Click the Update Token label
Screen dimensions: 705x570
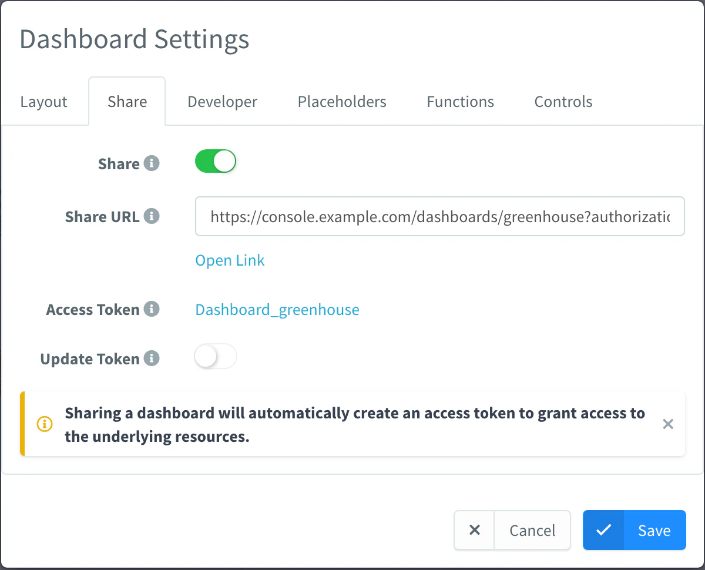90,358
